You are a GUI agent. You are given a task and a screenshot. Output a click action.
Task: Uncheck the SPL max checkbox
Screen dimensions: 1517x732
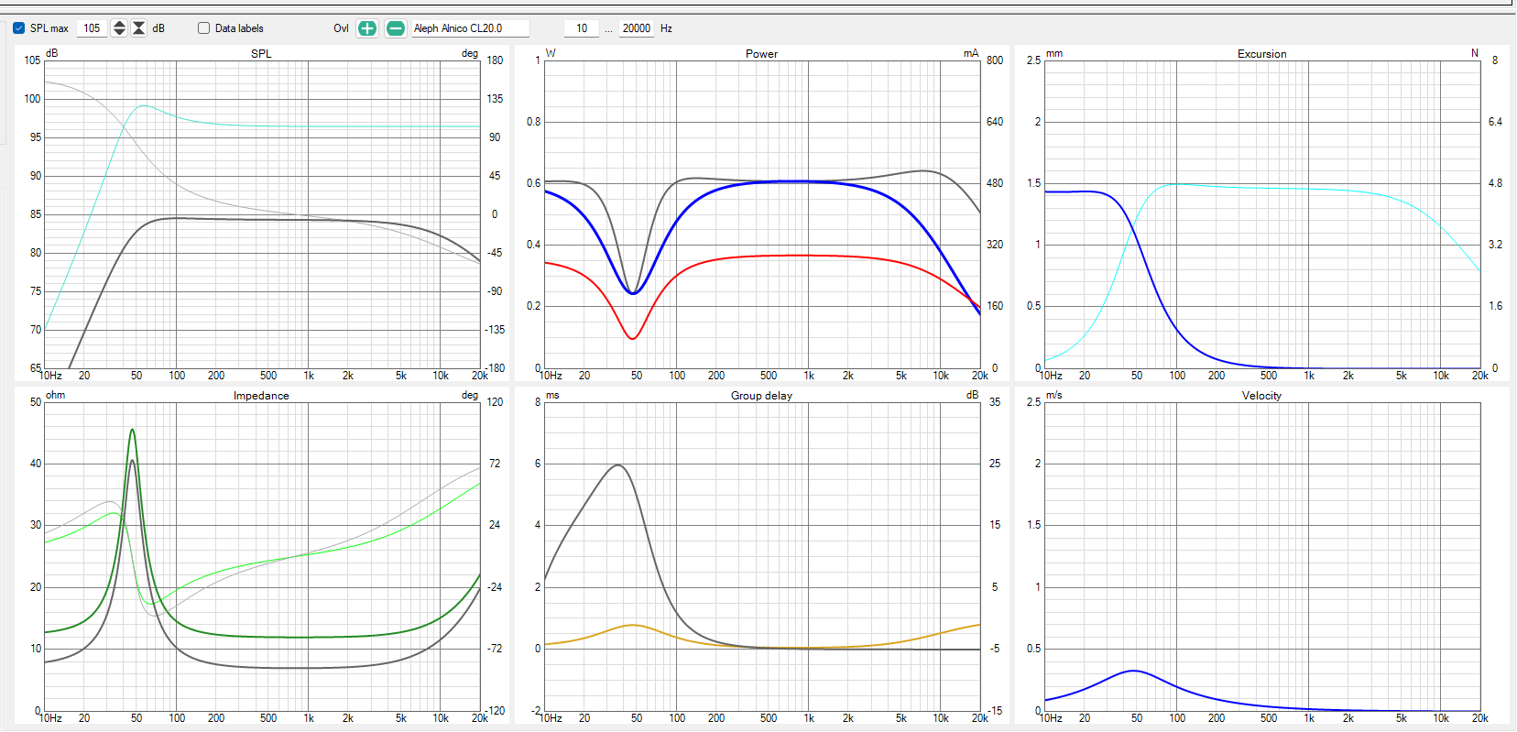(x=18, y=28)
